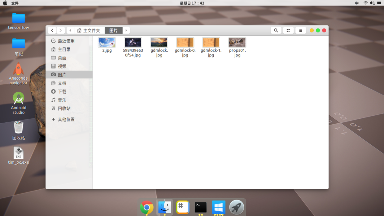Go forward with the right arrow button
The image size is (384, 216).
coord(61,30)
